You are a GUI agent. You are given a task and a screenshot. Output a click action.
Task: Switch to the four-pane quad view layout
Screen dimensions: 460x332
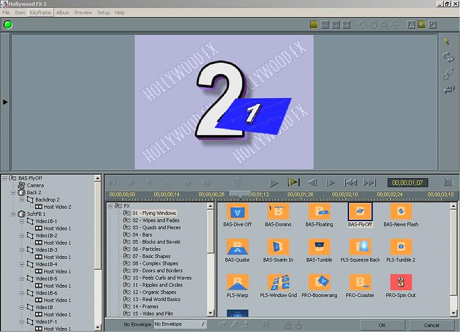(x=346, y=25)
